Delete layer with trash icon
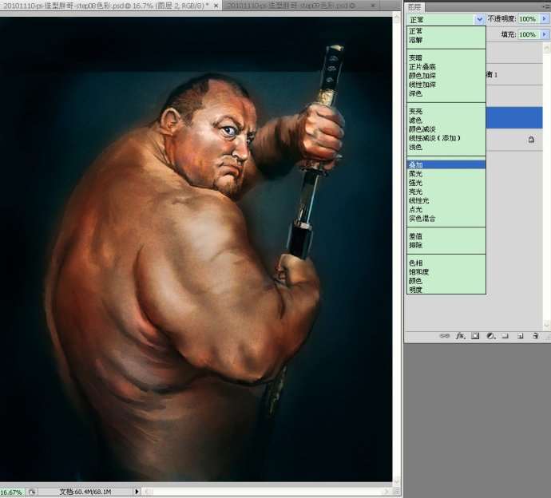Screen dimensions: 551x498 (x=536, y=336)
